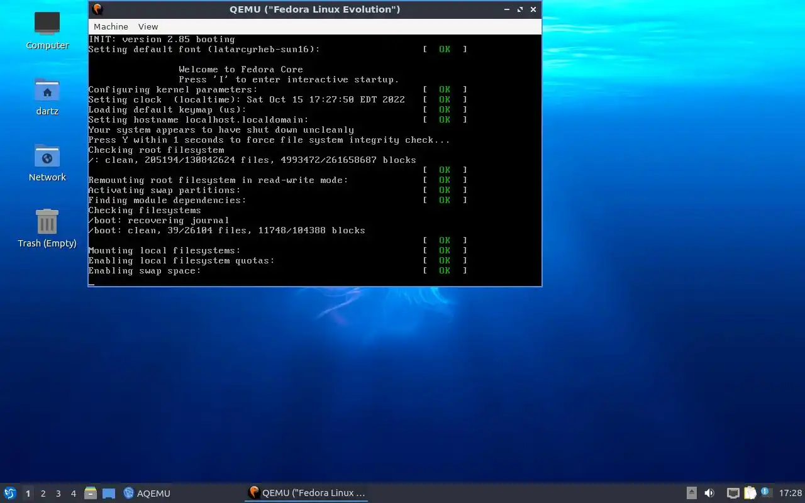Open the Network desktop icon
The width and height of the screenshot is (805, 503).
tap(47, 162)
